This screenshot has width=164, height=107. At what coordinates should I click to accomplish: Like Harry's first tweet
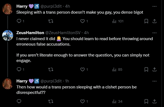coord(82,21)
